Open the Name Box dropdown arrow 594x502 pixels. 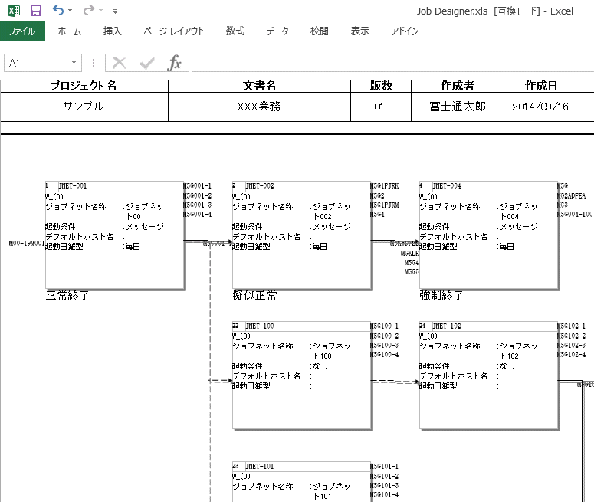click(x=74, y=63)
